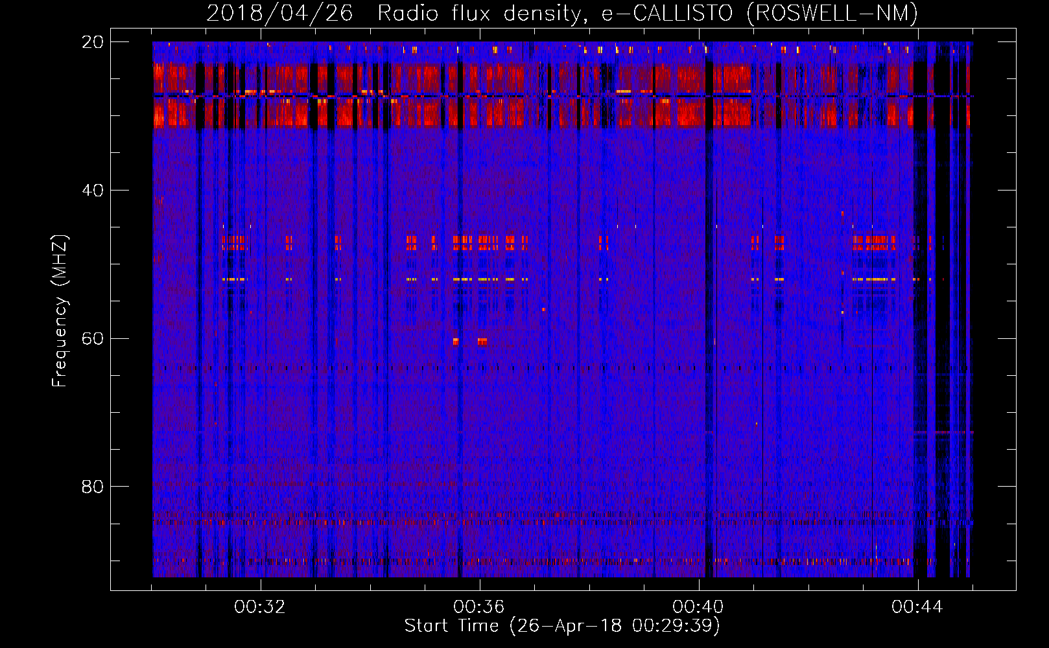
Task: Click the '00:36' time tick label
Action: [479, 607]
